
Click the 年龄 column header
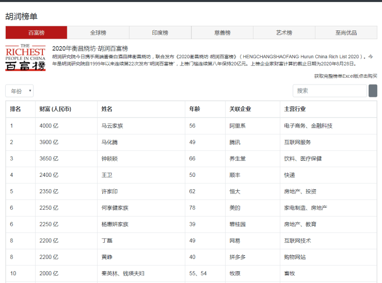pyautogui.click(x=195, y=109)
